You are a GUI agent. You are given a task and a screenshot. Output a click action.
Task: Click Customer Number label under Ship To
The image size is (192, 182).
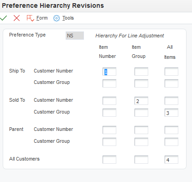[x=53, y=71]
